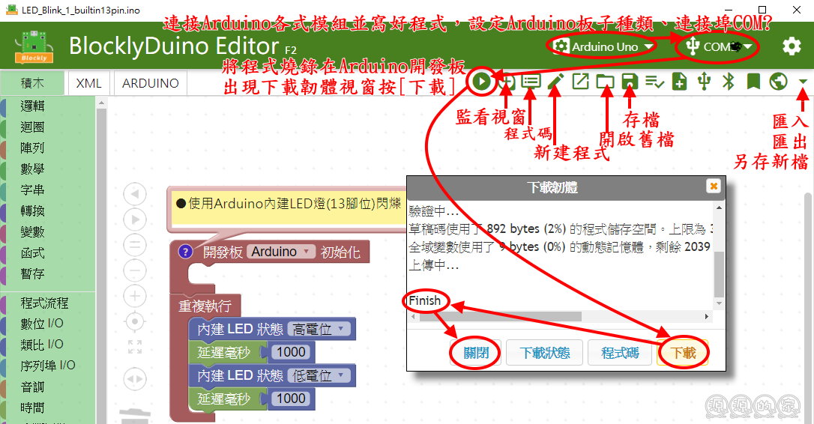814x424 pixels.
Task: Click the second 1000 delay value field
Action: 291,398
